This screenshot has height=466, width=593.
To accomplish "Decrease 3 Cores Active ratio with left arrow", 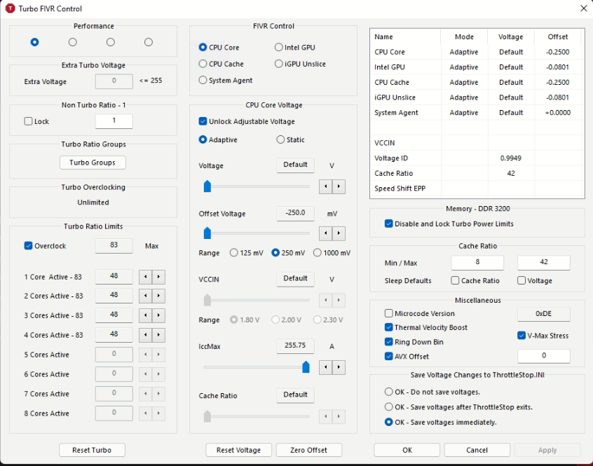I will pyautogui.click(x=145, y=315).
